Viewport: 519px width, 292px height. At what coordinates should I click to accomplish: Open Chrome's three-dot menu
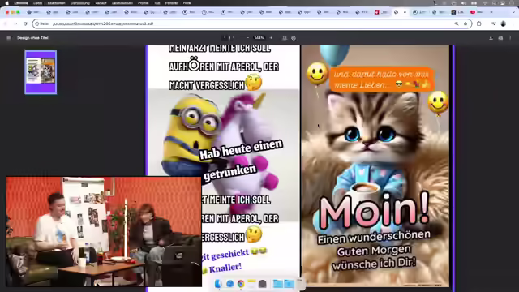click(x=513, y=24)
